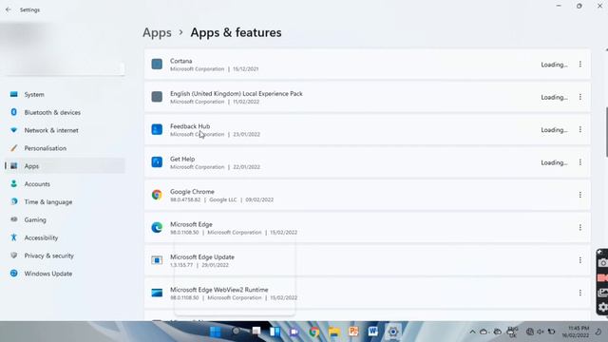
Task: Click the Microsoft Edge app name
Action: [x=191, y=224]
